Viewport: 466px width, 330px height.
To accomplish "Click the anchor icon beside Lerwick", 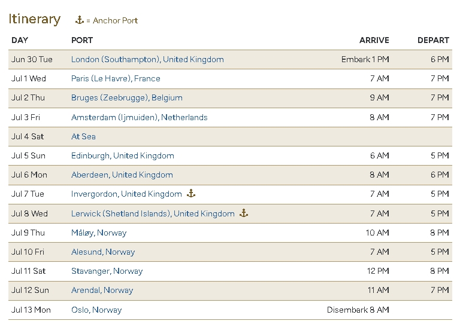I will (x=244, y=213).
